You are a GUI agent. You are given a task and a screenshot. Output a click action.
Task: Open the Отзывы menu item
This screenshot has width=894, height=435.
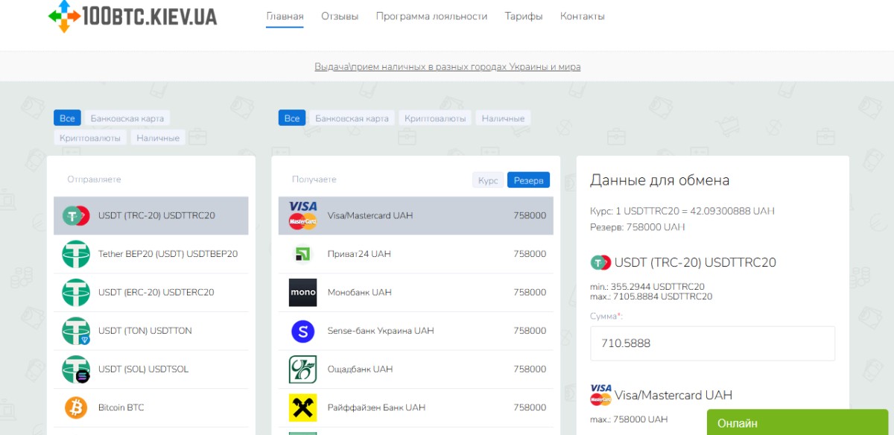pos(340,16)
